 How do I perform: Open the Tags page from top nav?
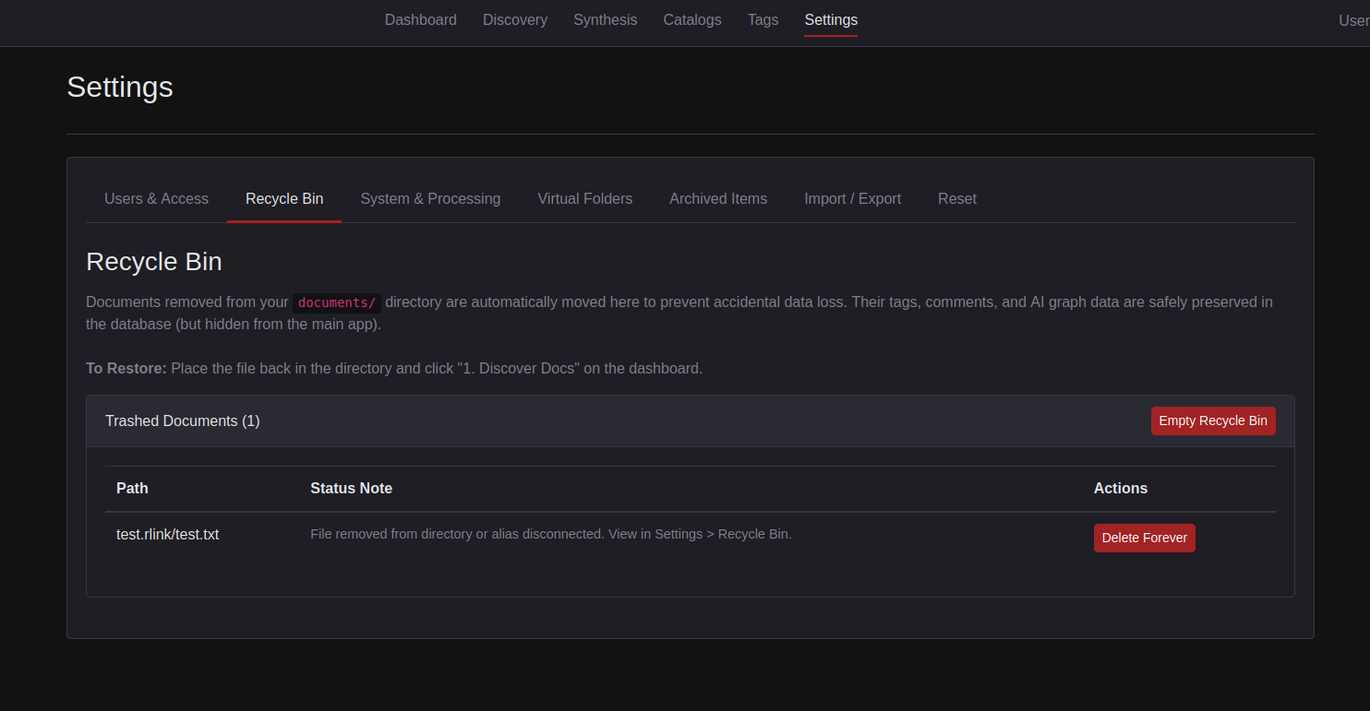[763, 20]
